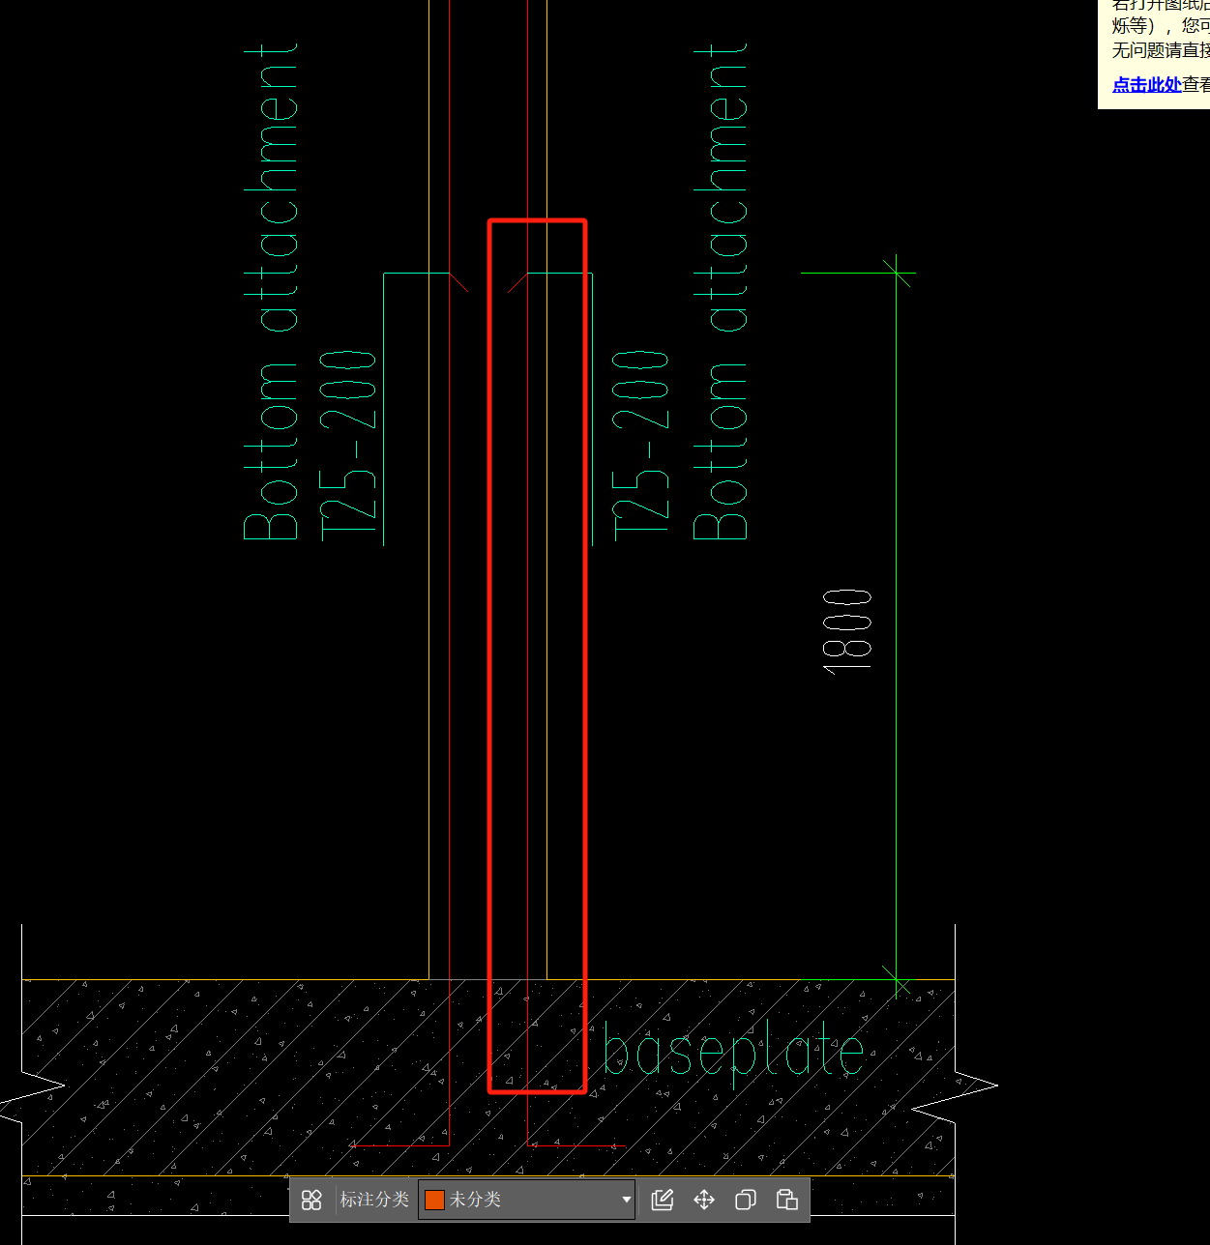Click the copy annotation icon
The width and height of the screenshot is (1210, 1245).
pos(746,1200)
